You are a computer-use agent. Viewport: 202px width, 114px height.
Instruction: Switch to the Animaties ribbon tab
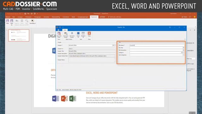(46, 17)
